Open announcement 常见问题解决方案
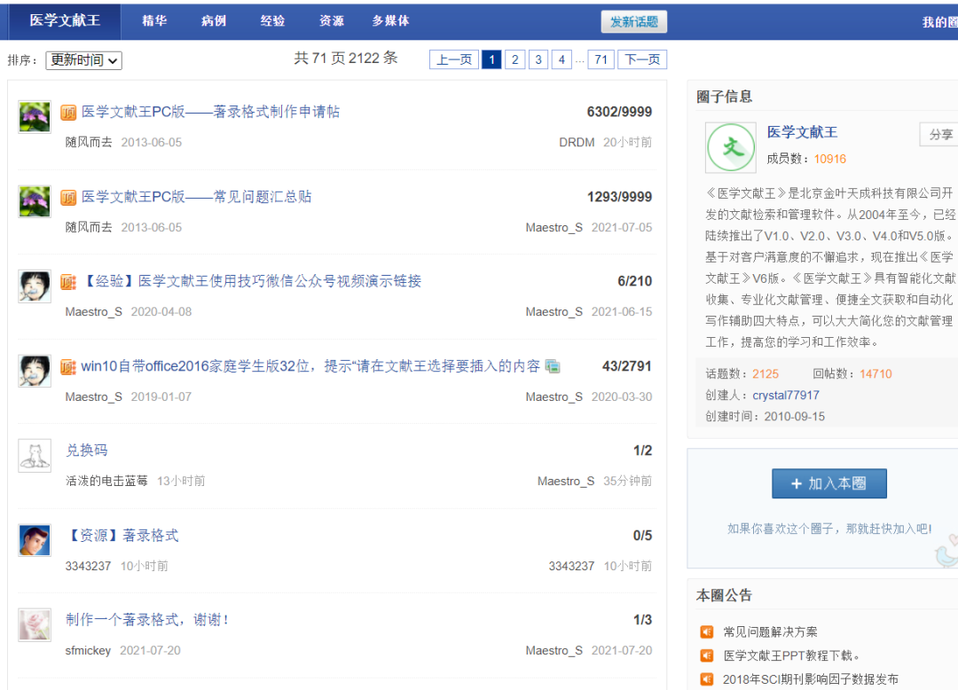 (x=770, y=632)
